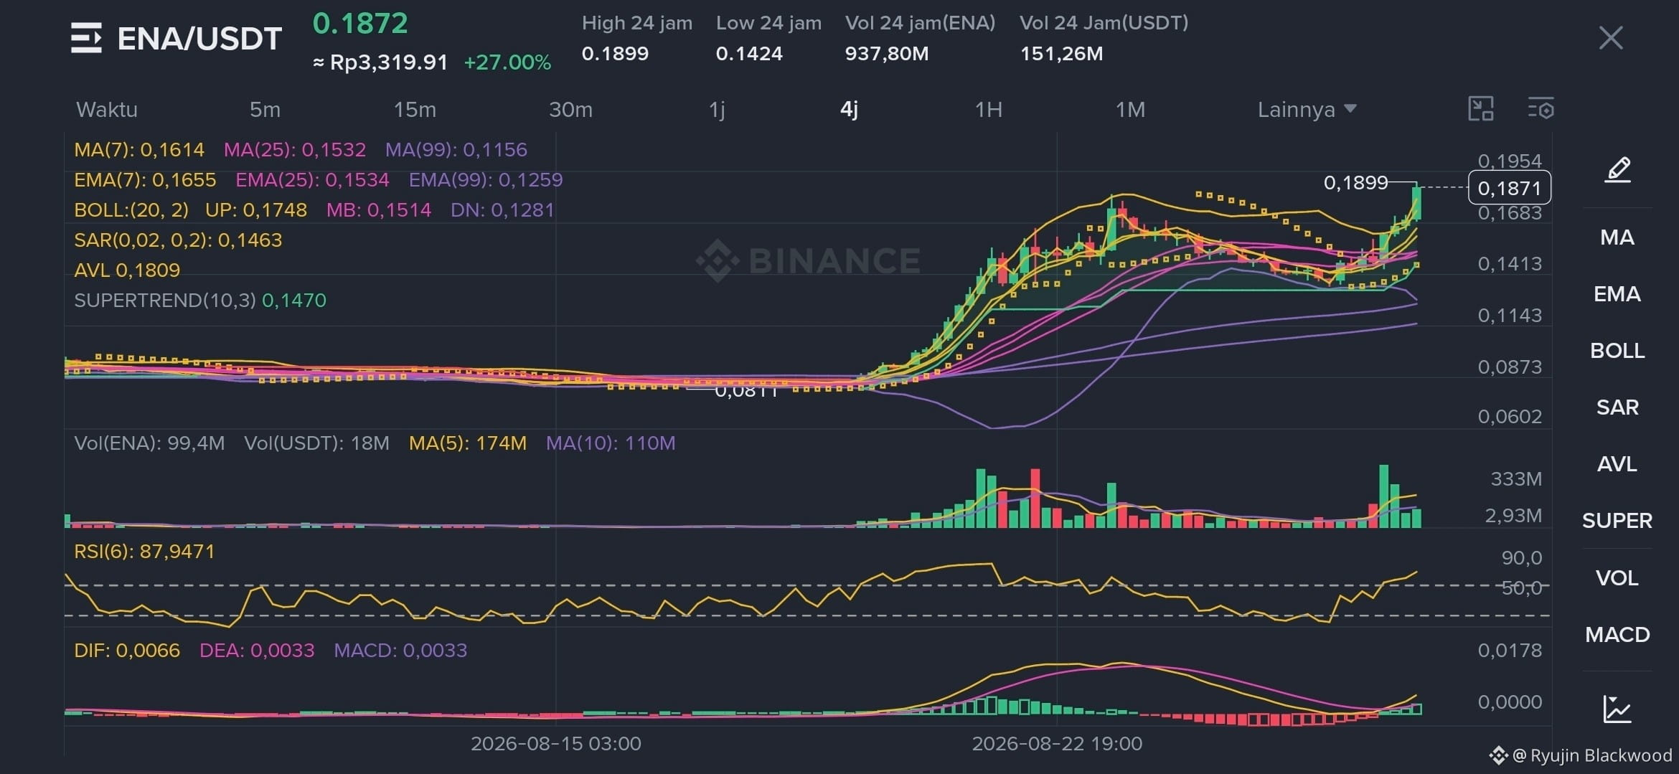
Task: Click the current price 0.1872
Action: point(360,24)
